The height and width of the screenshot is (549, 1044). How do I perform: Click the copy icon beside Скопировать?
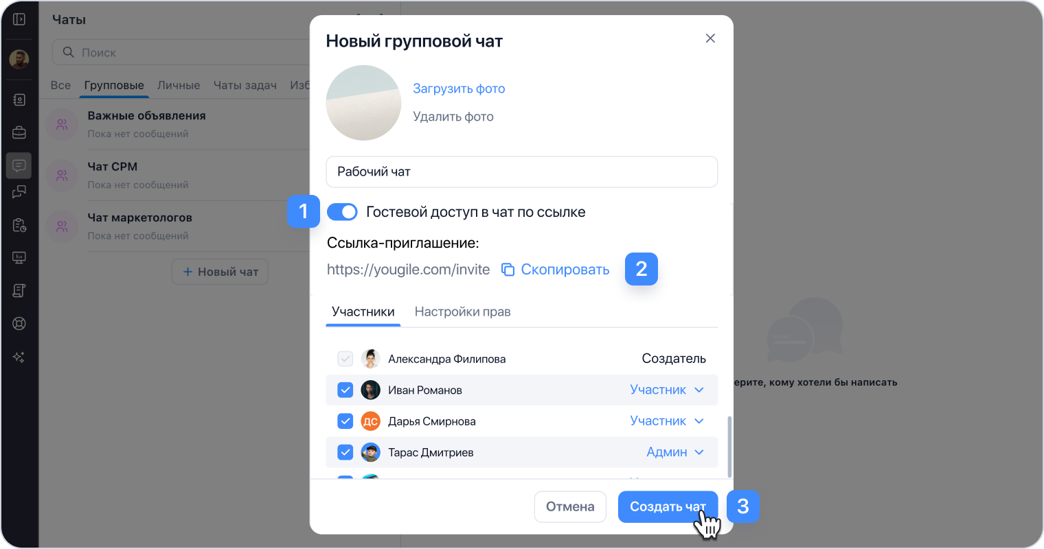tap(508, 270)
